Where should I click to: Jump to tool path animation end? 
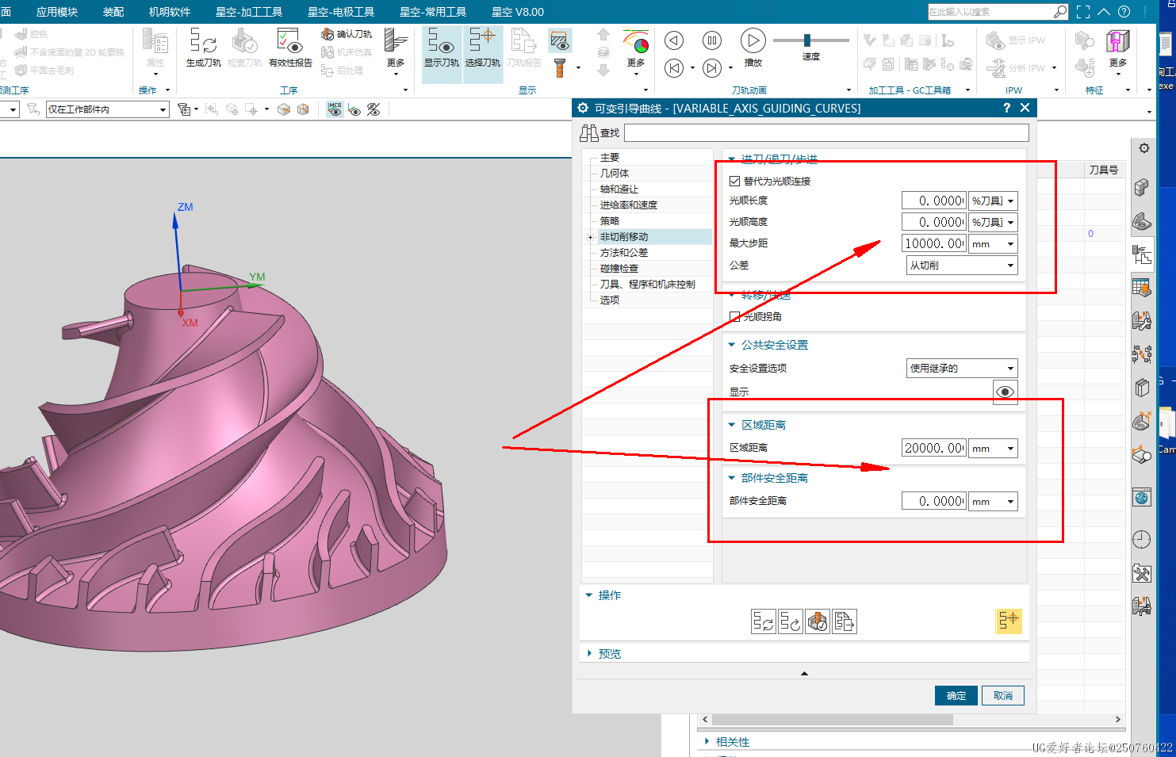pyautogui.click(x=712, y=68)
